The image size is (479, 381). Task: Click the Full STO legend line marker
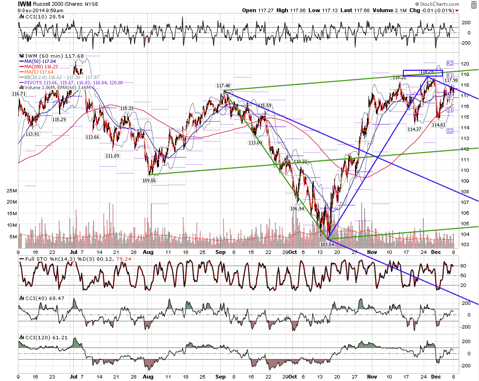coord(21,259)
